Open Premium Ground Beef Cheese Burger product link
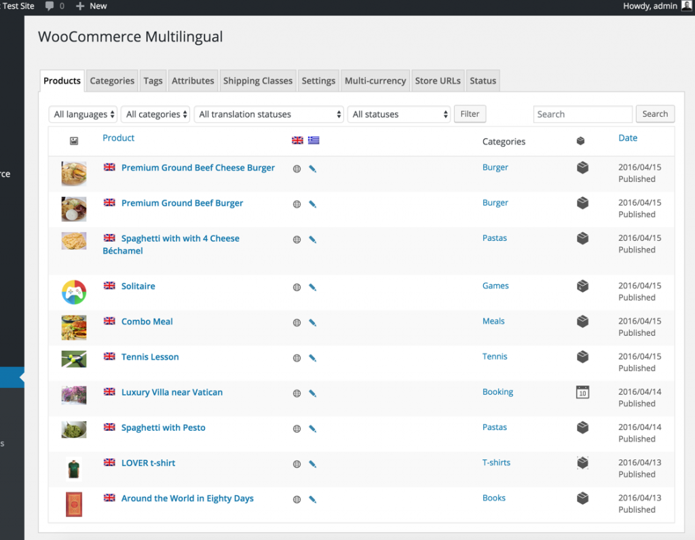The height and width of the screenshot is (540, 695). pos(198,168)
